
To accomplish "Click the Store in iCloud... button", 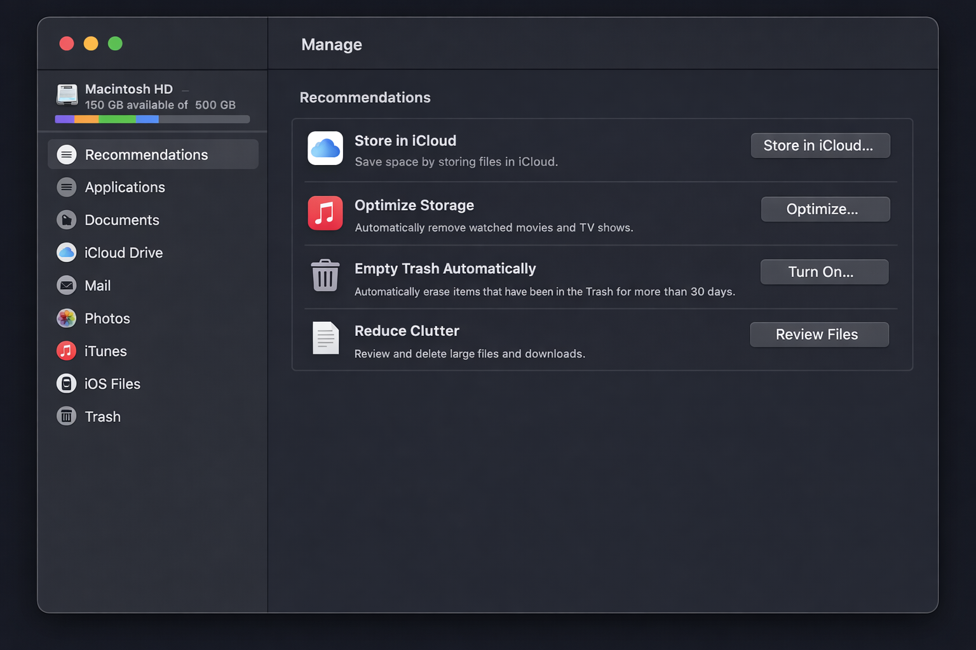I will tap(820, 145).
